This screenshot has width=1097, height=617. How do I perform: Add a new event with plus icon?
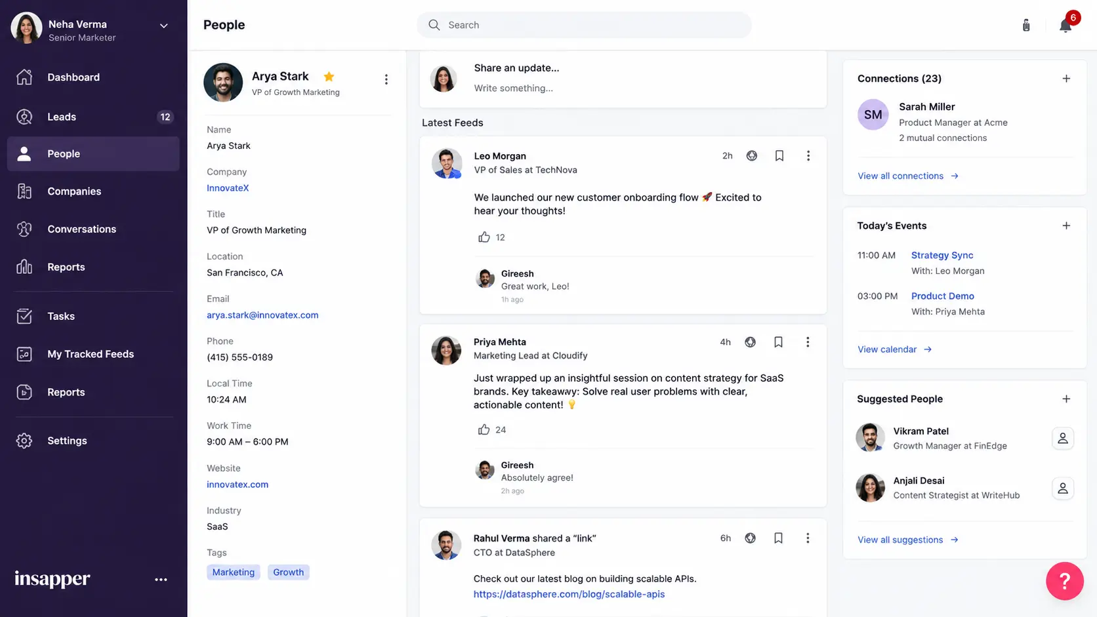pyautogui.click(x=1066, y=226)
